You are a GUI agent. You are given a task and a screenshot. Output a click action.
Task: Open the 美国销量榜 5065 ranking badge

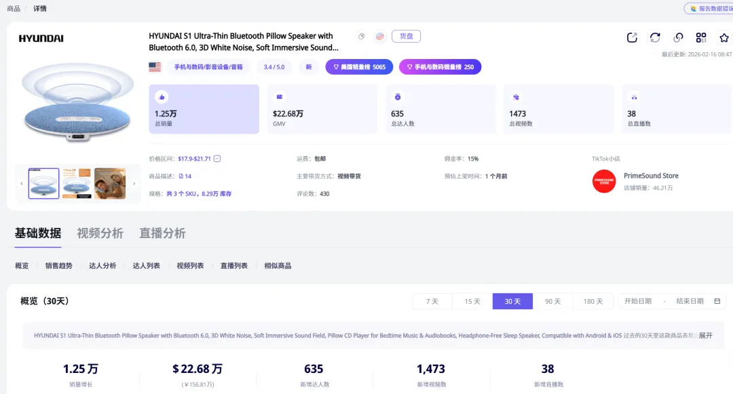(x=360, y=68)
